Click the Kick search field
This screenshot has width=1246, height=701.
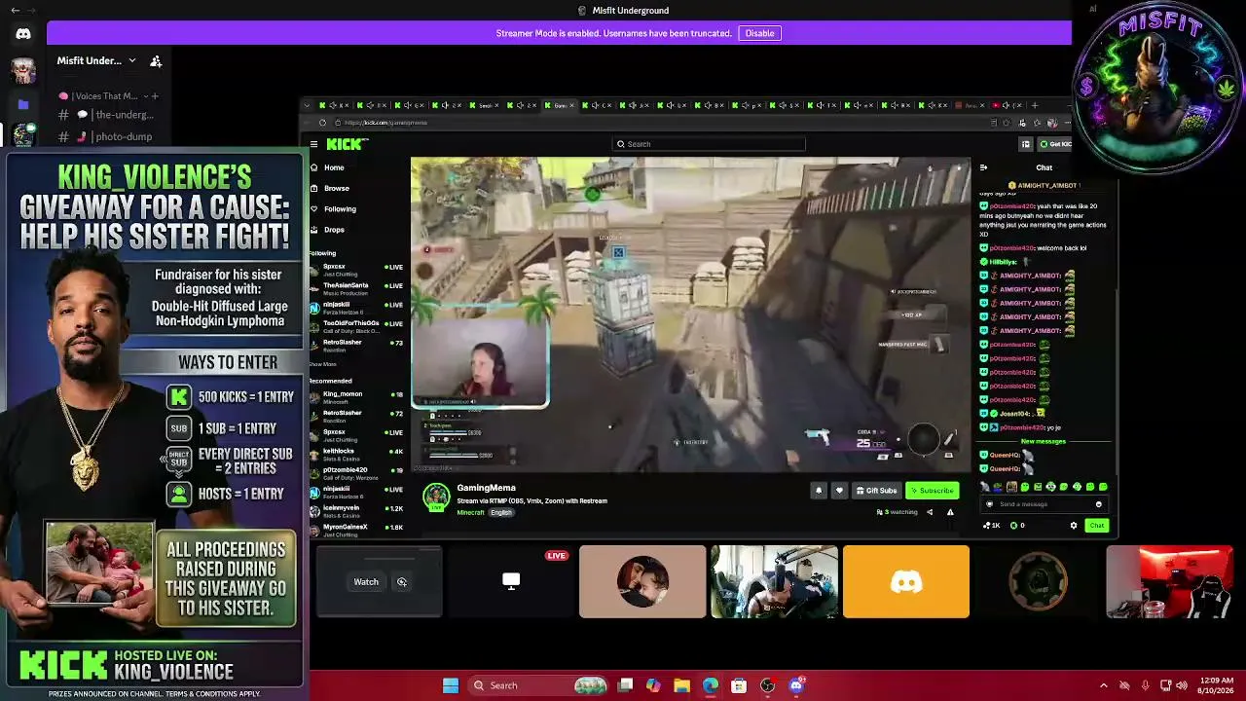tap(709, 144)
